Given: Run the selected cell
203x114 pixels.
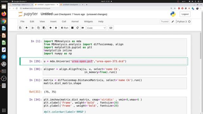Looking at the screenshot, I should coord(65,28).
